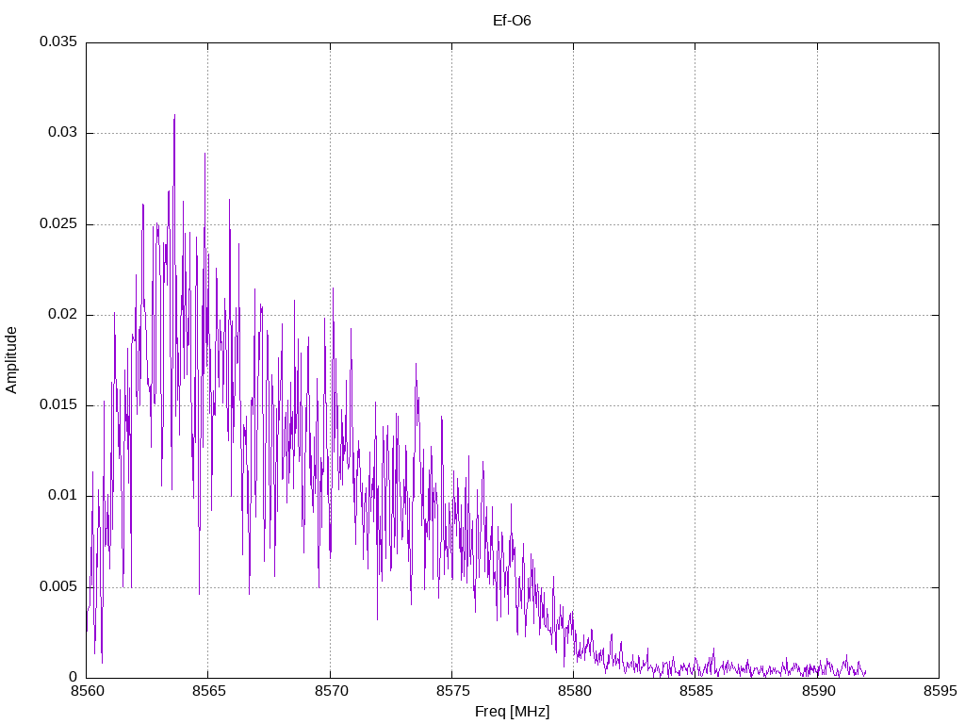The height and width of the screenshot is (724, 965).
Task: Click the y-axis tick label 0.015
Action: (x=58, y=404)
